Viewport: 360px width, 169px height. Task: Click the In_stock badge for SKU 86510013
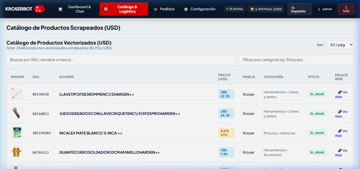[317, 114]
